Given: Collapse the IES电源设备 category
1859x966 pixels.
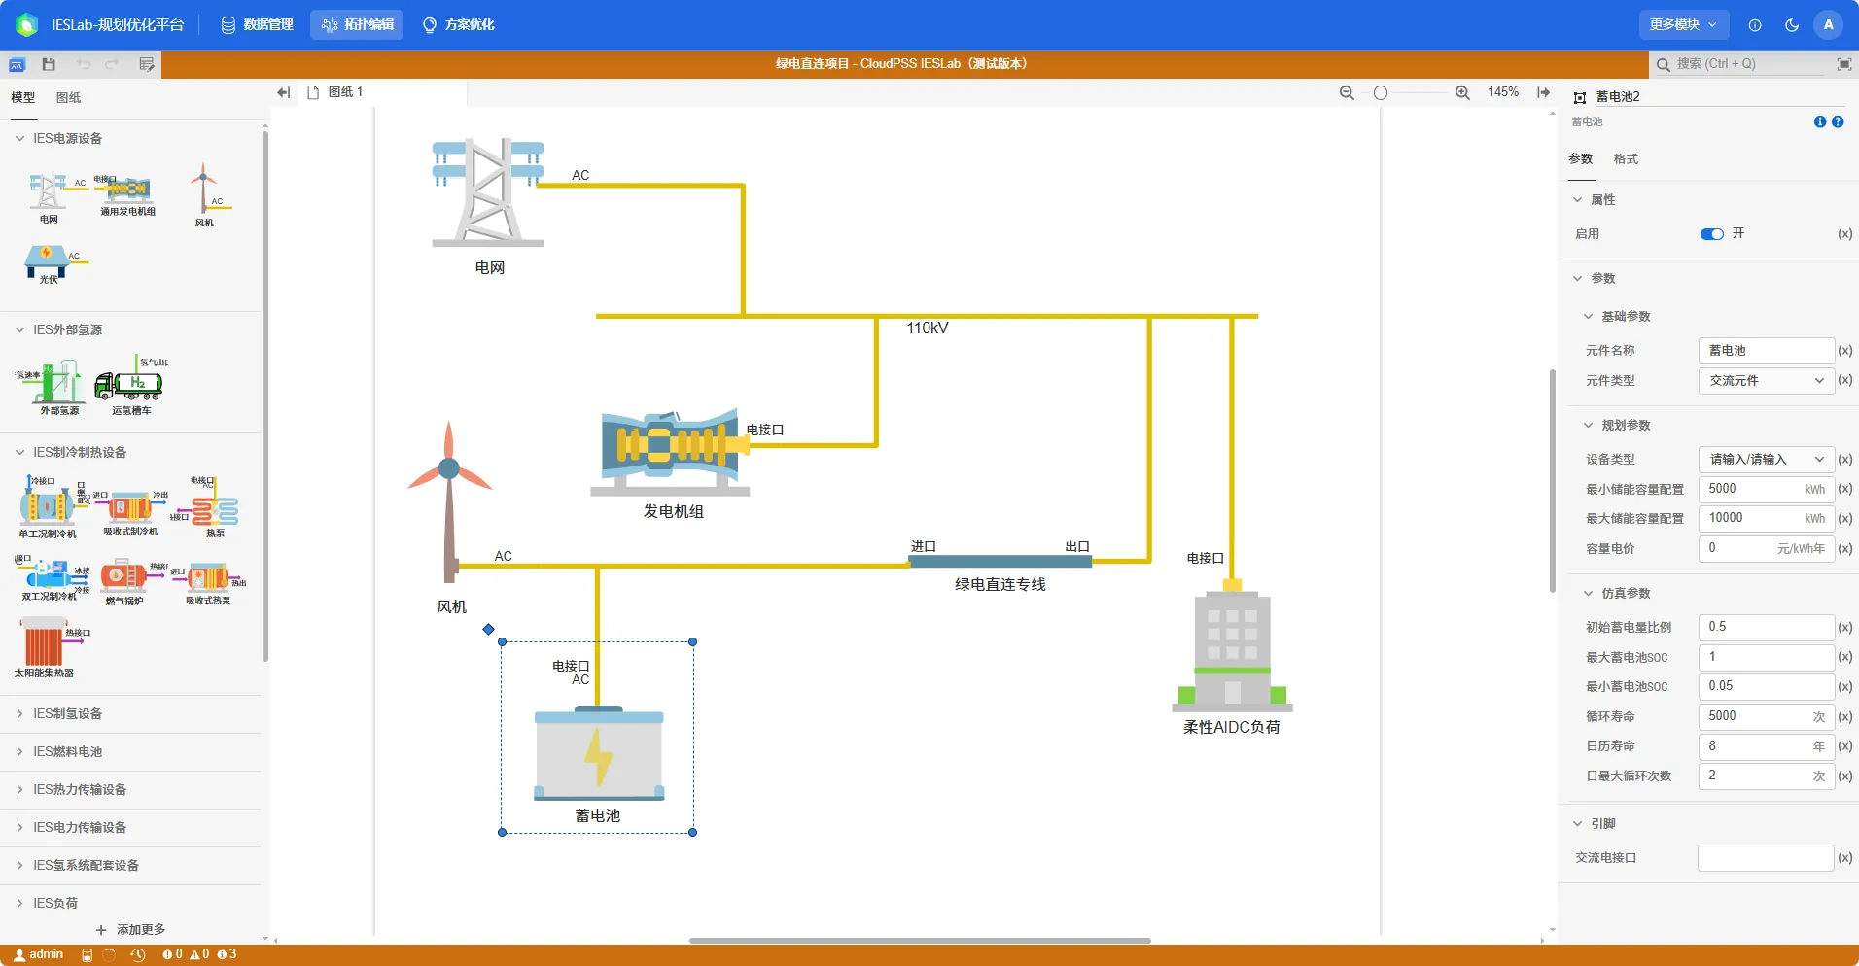Looking at the screenshot, I should tap(19, 139).
